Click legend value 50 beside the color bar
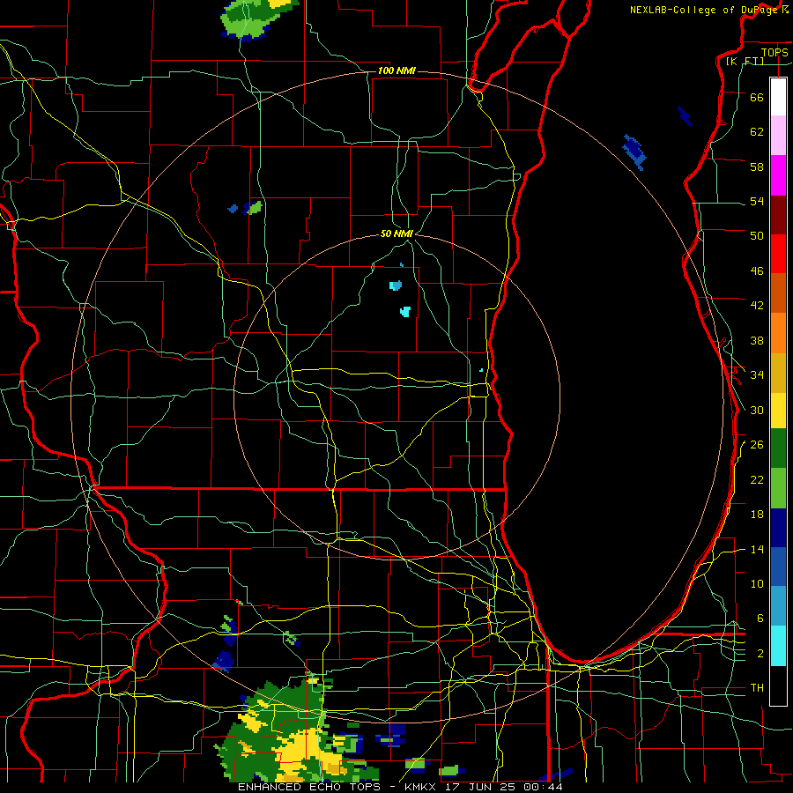Viewport: 793px width, 793px height. pos(757,236)
